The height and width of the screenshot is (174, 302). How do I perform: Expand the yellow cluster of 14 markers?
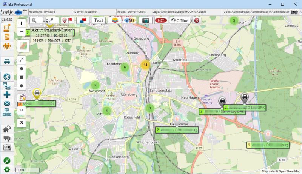145,65
